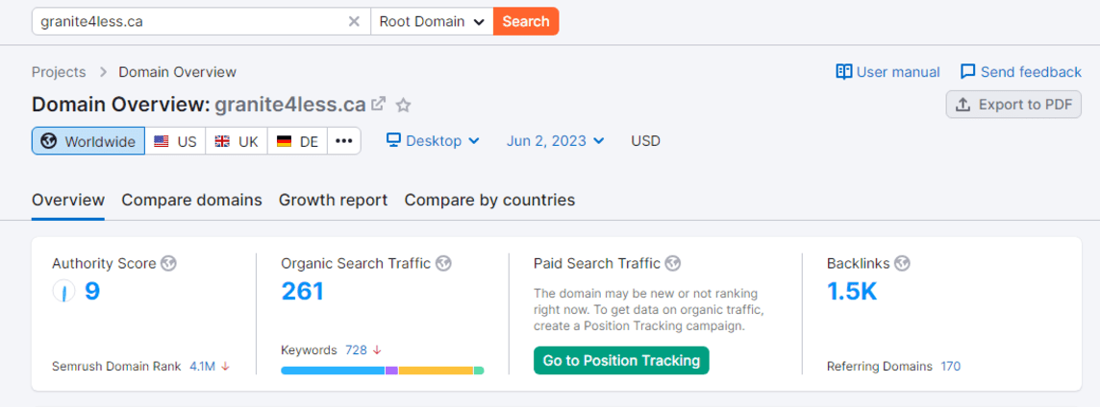Click the Paid Search Traffic globe icon
1100x407 pixels.
tap(673, 263)
